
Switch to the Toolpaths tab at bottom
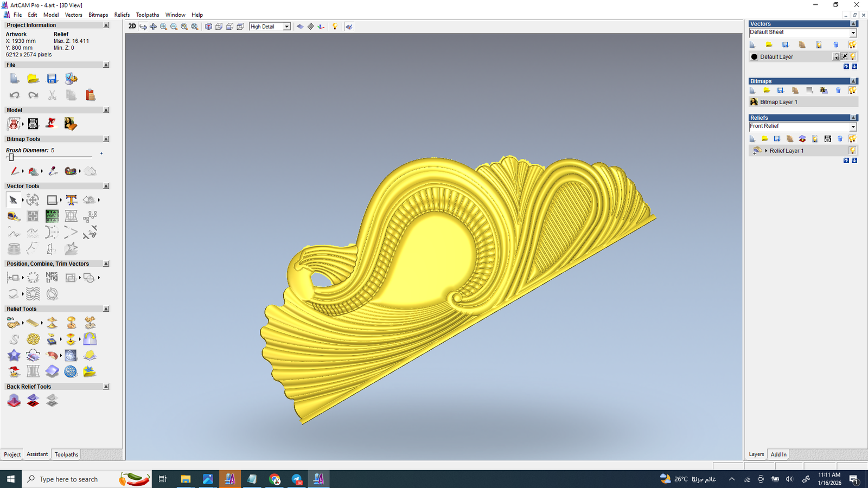point(66,454)
